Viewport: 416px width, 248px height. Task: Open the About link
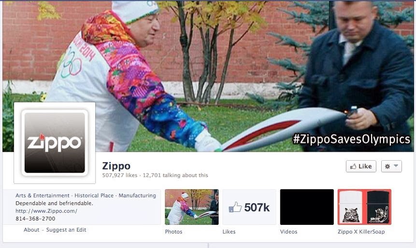tap(31, 230)
